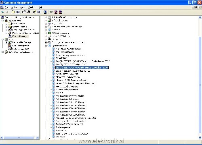The width and height of the screenshot is (202, 145).
Task: Click the device list scroll up arrow
Action: [x=200, y=17]
